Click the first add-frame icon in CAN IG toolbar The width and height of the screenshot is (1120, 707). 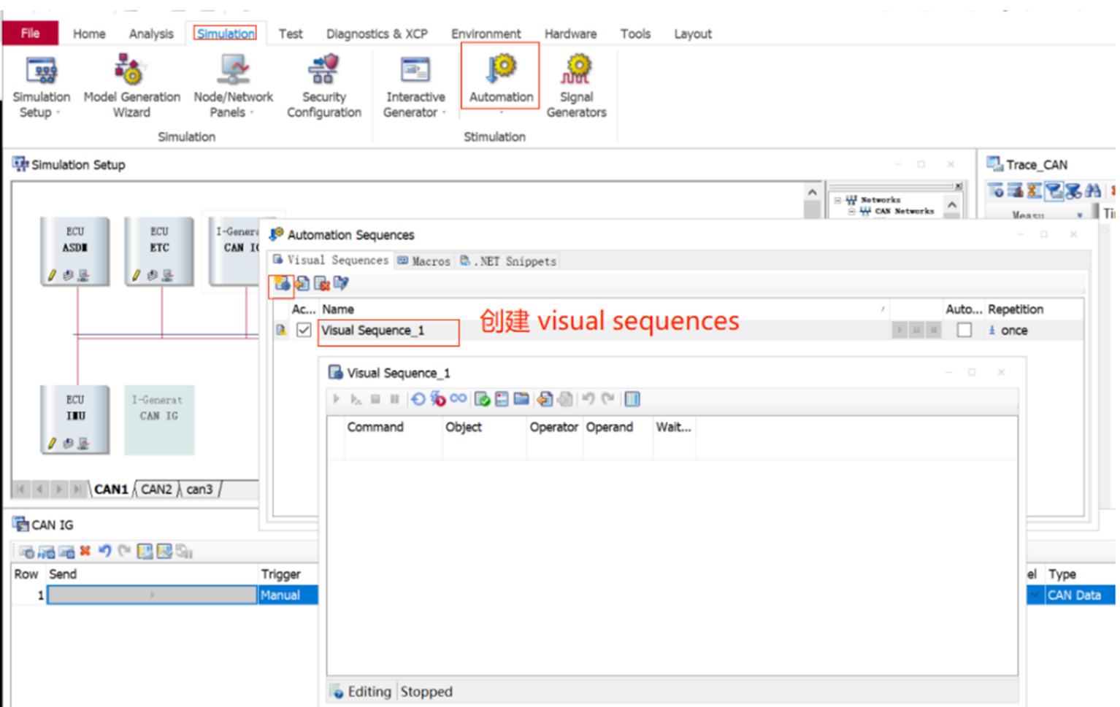(26, 552)
